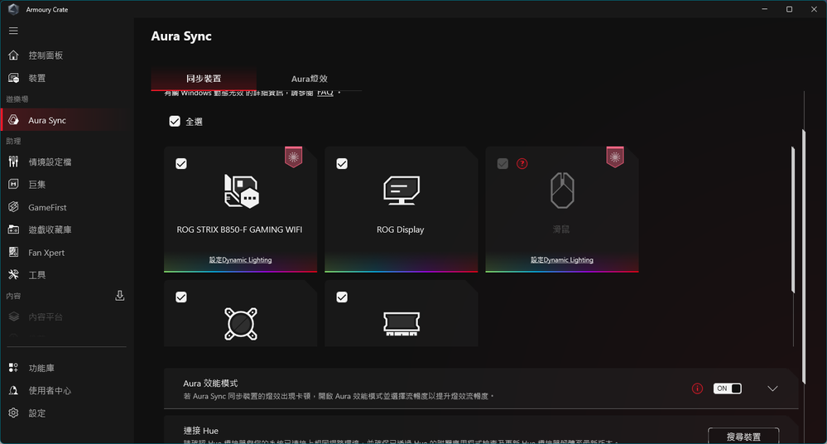Open 裝置 in the sidebar
The height and width of the screenshot is (444, 827).
pos(37,78)
